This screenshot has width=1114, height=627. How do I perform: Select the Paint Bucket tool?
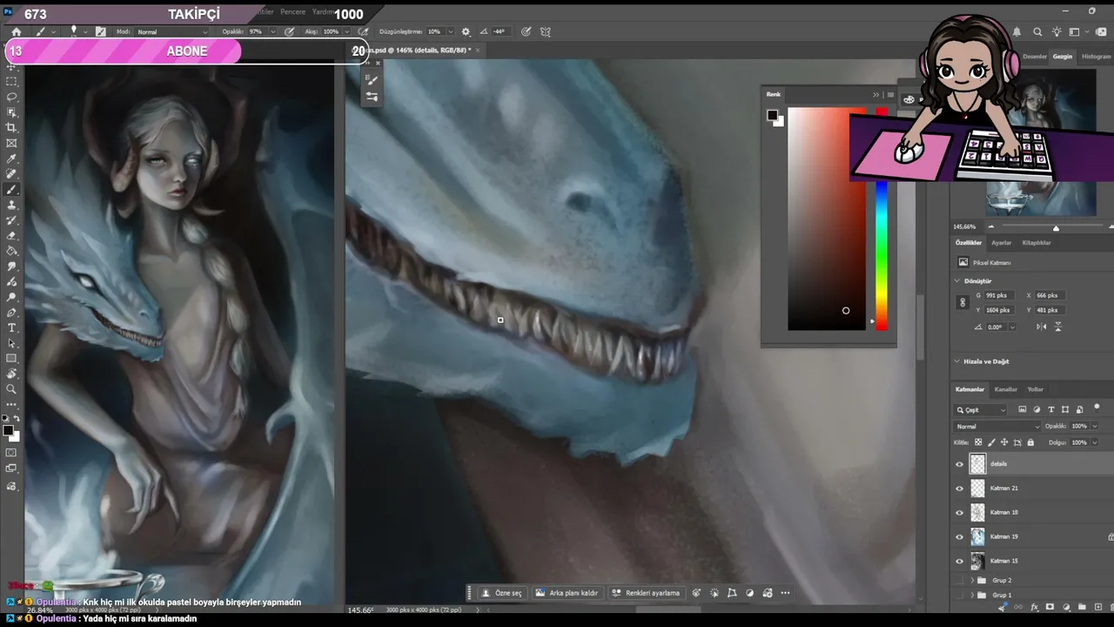click(11, 251)
